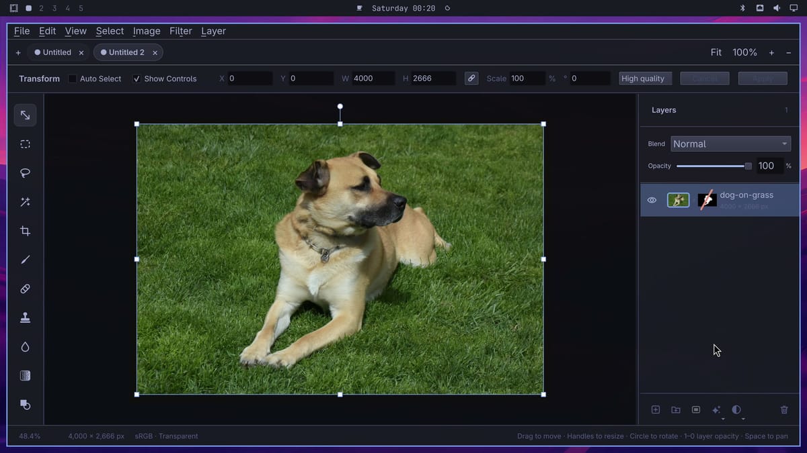Expand the layer effects dropdown arrow
Screen dimensions: 807x453
[723, 419]
